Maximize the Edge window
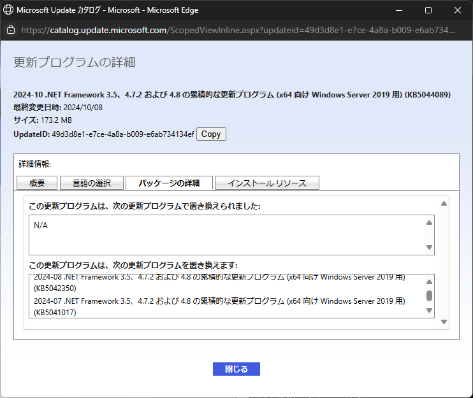 pyautogui.click(x=428, y=10)
